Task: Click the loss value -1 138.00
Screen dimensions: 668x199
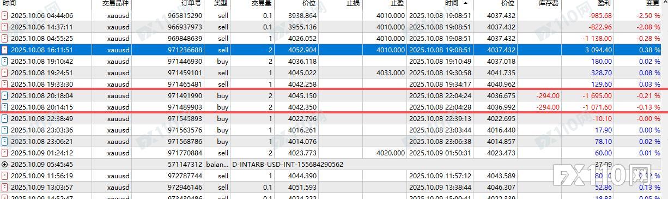Action: [x=597, y=38]
